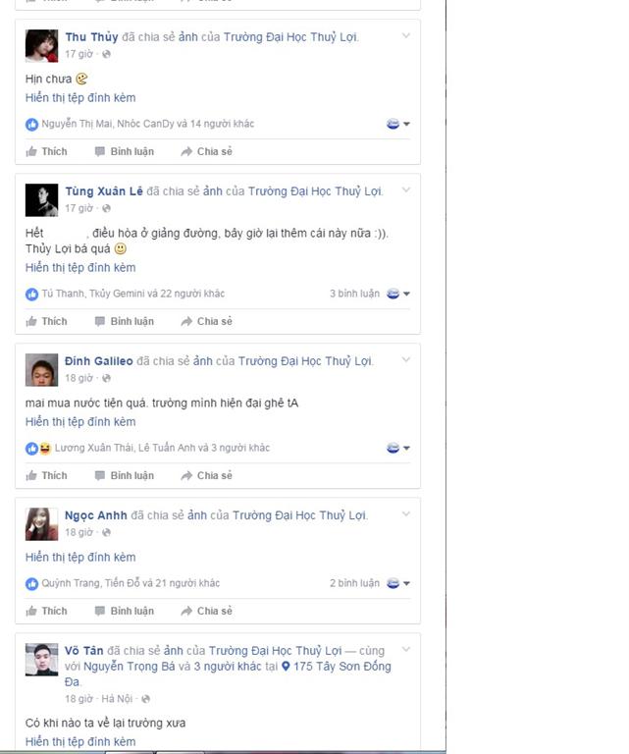Open Trường Đại Học Thuỷ Lợi in Ngọc Anhh's post
Viewport: 629px width, 754px height.
[x=300, y=515]
